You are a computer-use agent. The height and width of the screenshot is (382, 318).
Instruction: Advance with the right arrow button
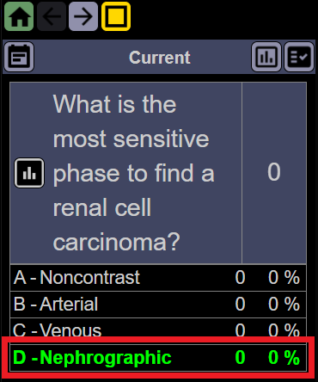(x=83, y=16)
